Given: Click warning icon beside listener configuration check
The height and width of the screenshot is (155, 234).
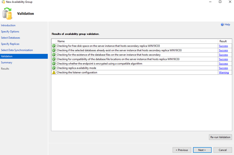Looking at the screenshot, I should tap(54, 72).
